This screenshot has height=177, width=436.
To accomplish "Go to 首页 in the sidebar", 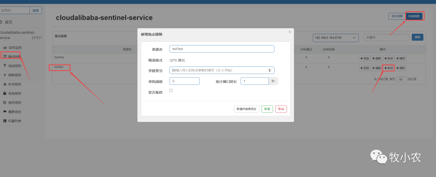I will pos(8,22).
